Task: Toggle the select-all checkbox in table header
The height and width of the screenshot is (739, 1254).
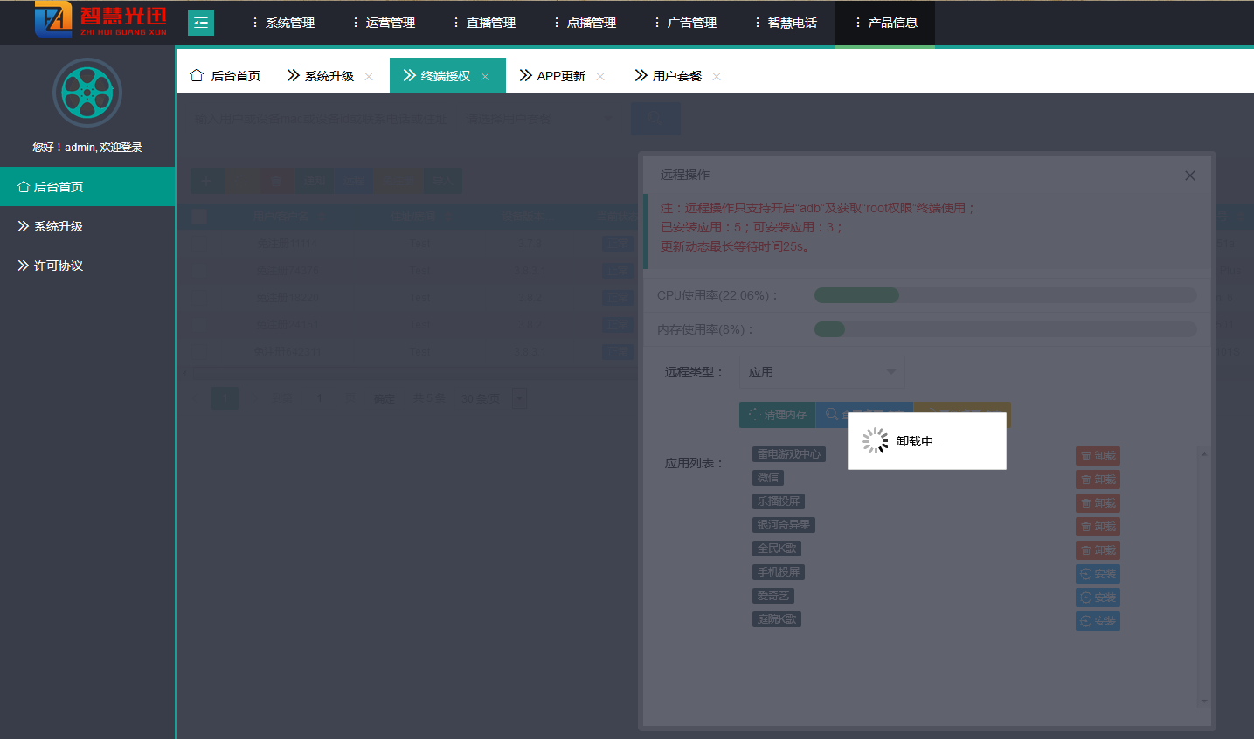Action: coord(199,217)
